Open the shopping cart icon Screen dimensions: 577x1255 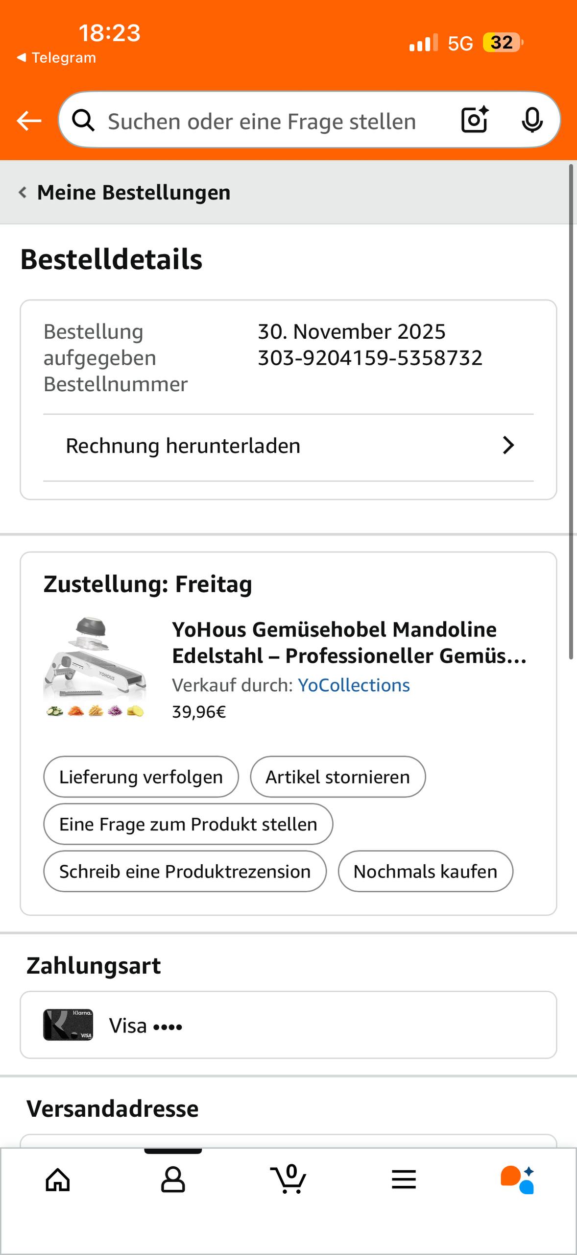tap(288, 1179)
